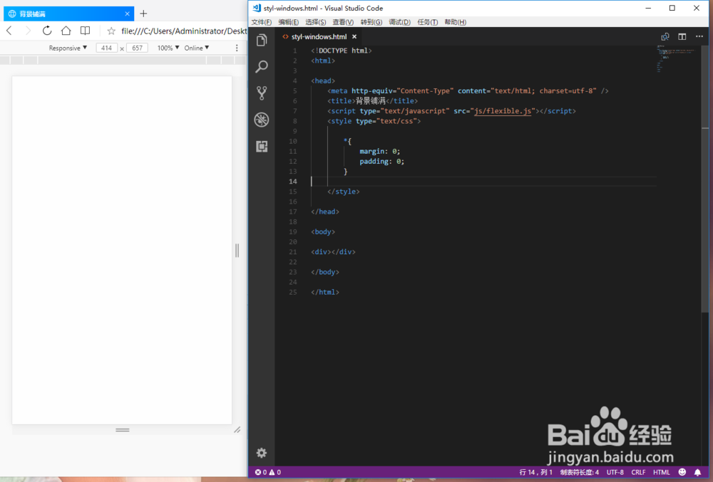Select the styl-windows.html editor tab

pyautogui.click(x=319, y=37)
